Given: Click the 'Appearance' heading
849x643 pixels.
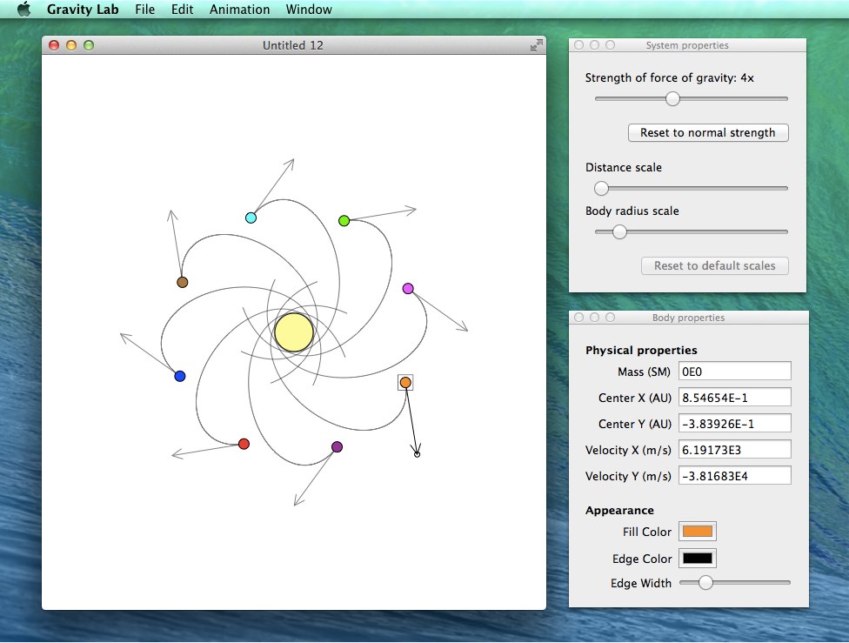Looking at the screenshot, I should click(619, 510).
